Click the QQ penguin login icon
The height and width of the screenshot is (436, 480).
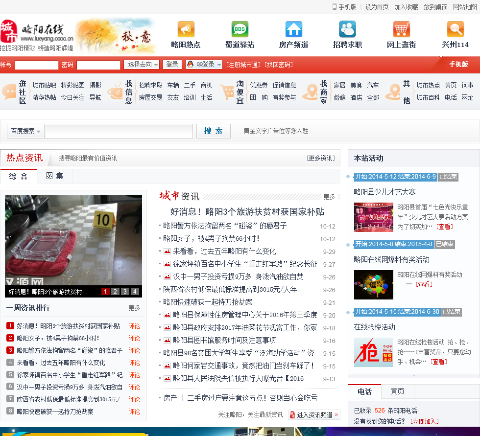[191, 64]
